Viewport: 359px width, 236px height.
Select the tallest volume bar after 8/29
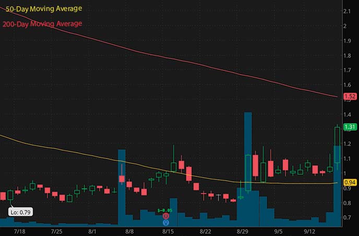coord(248,169)
